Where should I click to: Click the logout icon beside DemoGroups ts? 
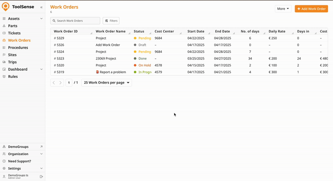[x=41, y=176]
